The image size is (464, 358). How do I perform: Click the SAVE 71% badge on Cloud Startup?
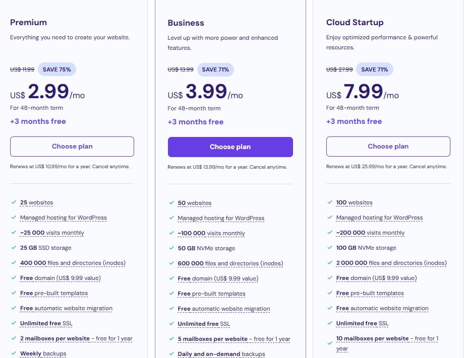pyautogui.click(x=375, y=69)
